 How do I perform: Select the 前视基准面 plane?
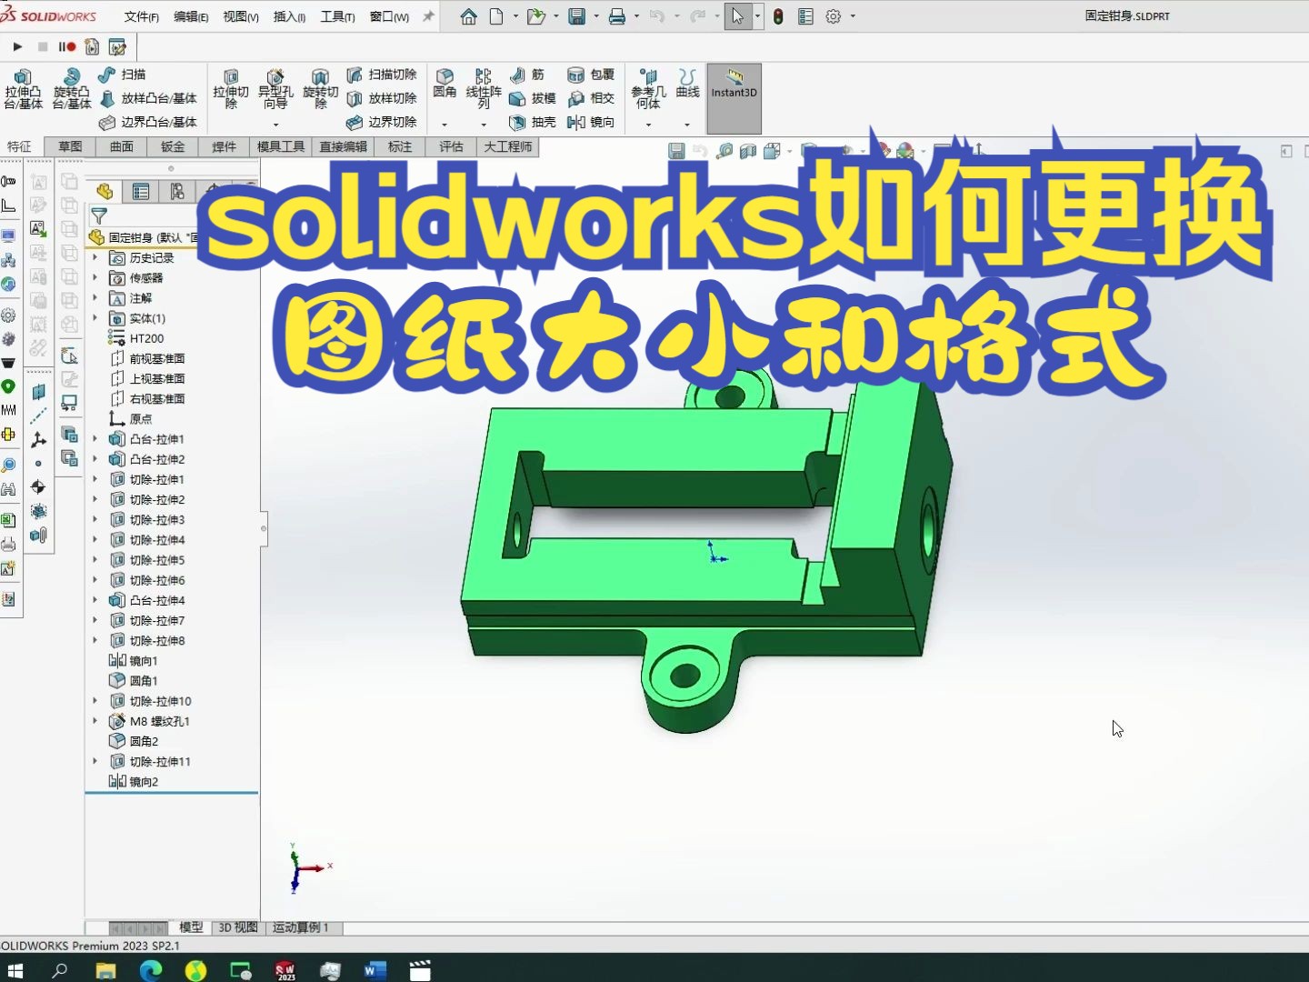point(146,358)
